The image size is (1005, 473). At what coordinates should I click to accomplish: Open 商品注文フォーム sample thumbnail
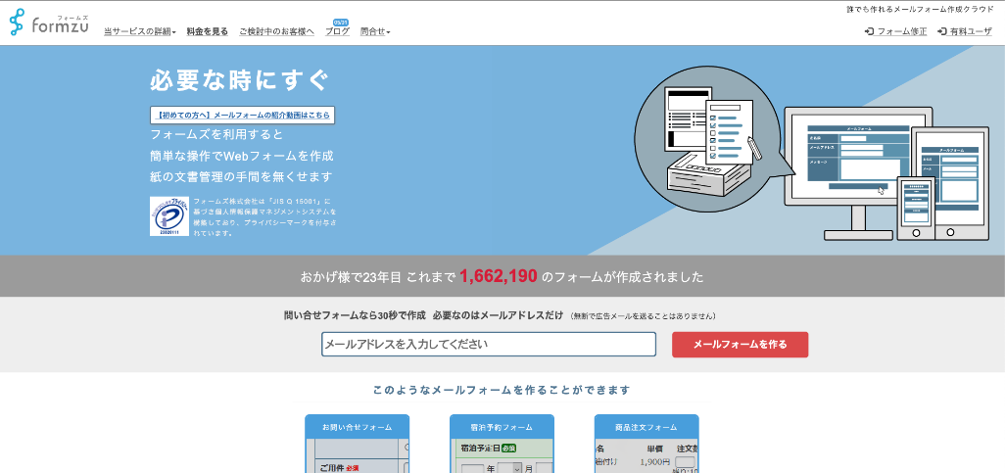coord(646,444)
